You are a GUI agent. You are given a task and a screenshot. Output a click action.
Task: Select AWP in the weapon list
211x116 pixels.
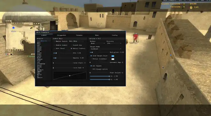coord(38,46)
